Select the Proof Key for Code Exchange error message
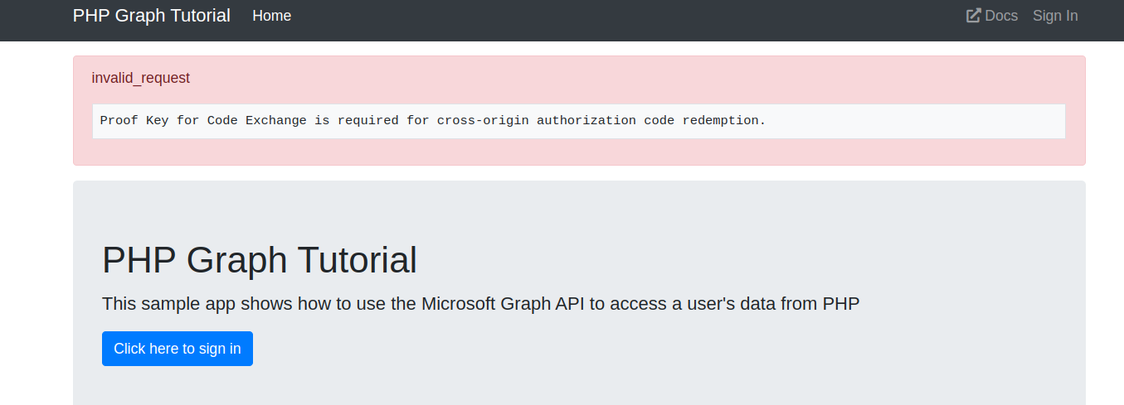This screenshot has width=1124, height=405. [433, 121]
